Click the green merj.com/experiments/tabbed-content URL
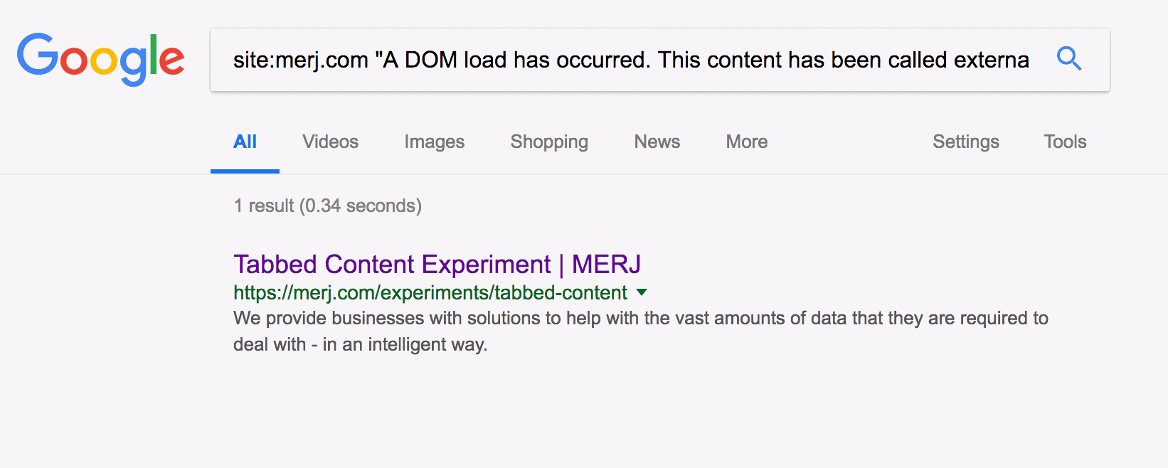Screen dimensions: 1168x468 [x=430, y=292]
